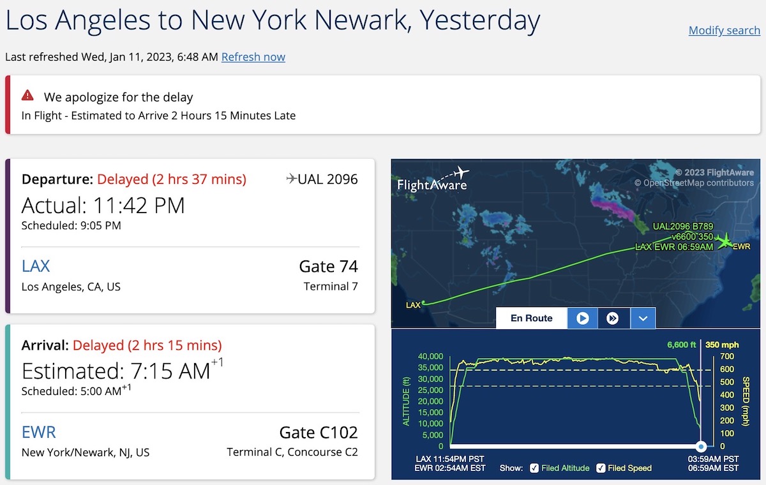
Task: Click the OpenStreetMap contributors attribution
Action: click(694, 183)
